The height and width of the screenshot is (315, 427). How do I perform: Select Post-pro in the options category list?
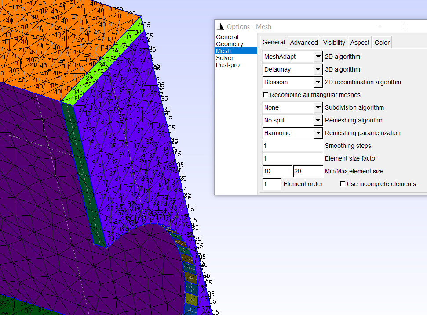(x=228, y=65)
